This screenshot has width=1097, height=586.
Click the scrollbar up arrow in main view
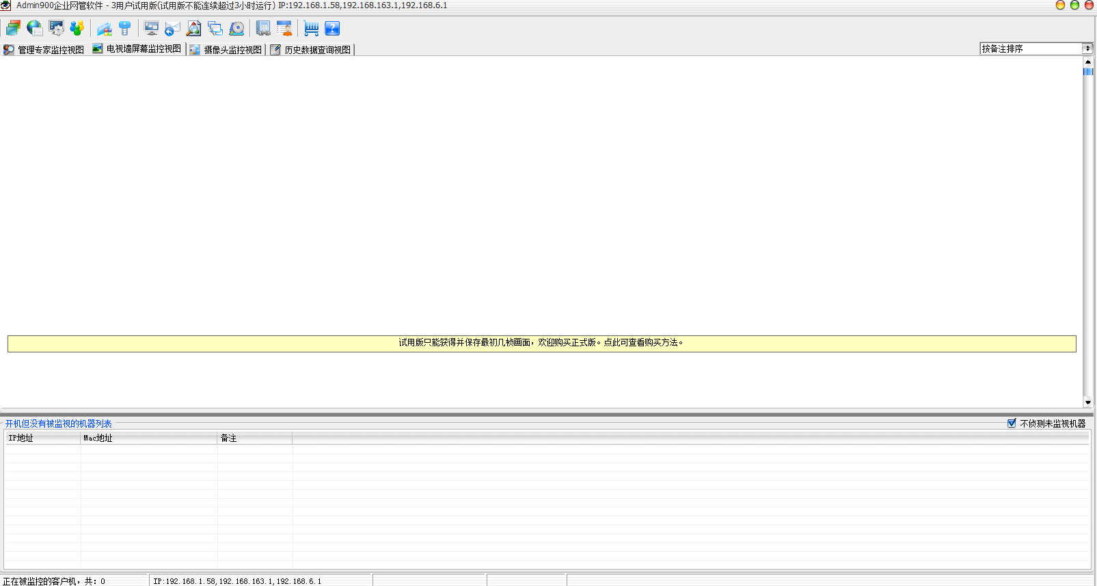(x=1087, y=61)
